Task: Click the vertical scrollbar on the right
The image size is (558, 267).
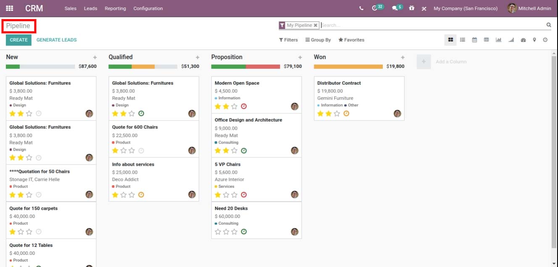Action: [x=554, y=151]
